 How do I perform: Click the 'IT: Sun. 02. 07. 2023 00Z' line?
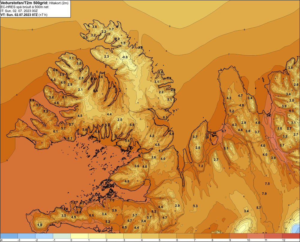click(19, 11)
